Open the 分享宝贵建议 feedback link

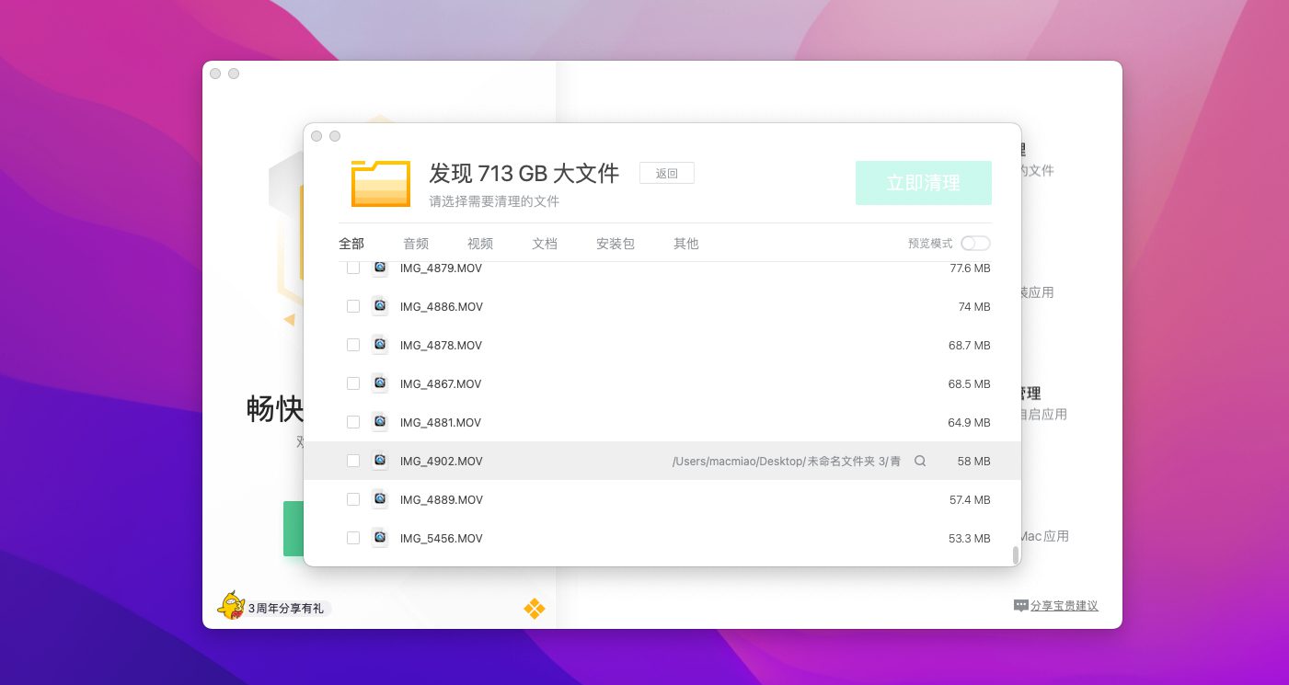pyautogui.click(x=1064, y=606)
